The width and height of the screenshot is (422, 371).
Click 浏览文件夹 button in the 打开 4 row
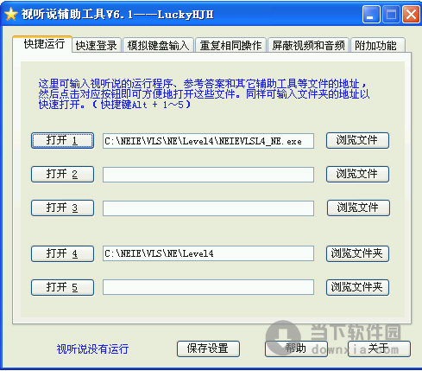click(357, 253)
